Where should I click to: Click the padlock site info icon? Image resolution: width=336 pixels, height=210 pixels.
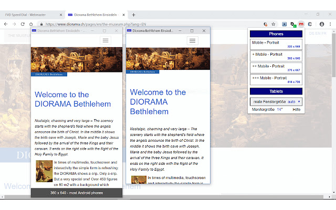click(41, 24)
